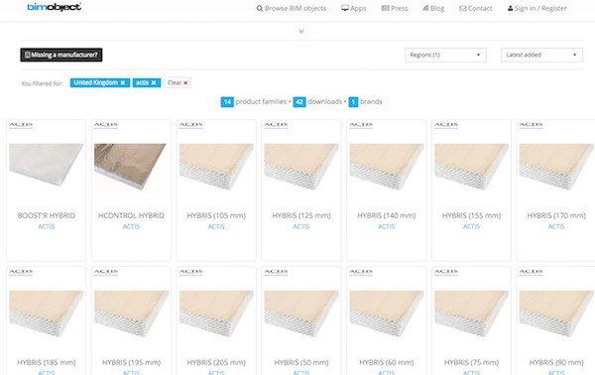
Task: Click the BOOST'R HYBRID title
Action: pyautogui.click(x=47, y=215)
